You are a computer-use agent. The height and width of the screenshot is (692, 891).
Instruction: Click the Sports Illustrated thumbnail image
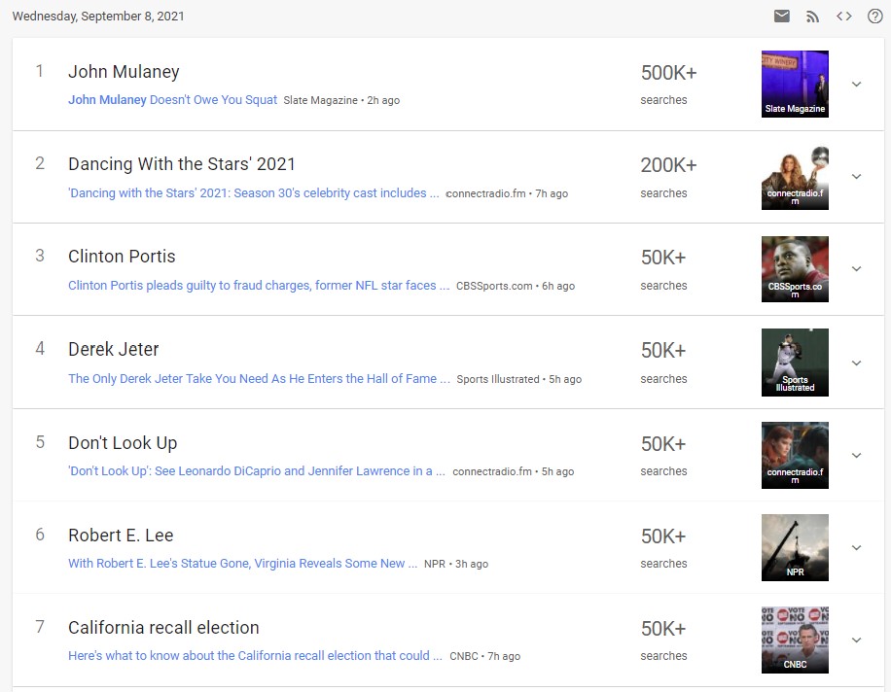(795, 362)
